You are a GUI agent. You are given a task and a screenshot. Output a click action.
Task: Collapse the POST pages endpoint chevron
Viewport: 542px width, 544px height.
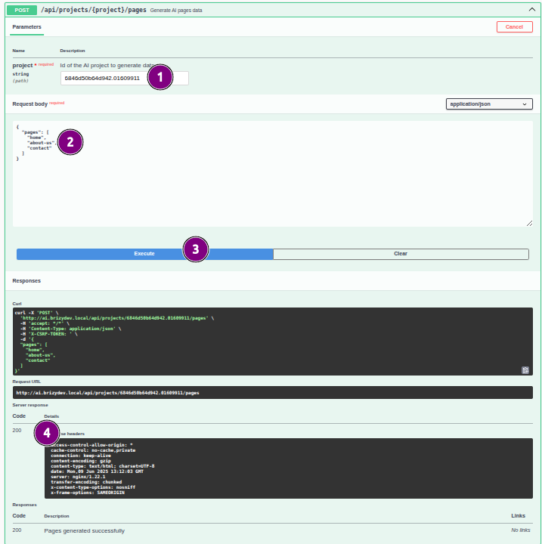click(x=531, y=10)
